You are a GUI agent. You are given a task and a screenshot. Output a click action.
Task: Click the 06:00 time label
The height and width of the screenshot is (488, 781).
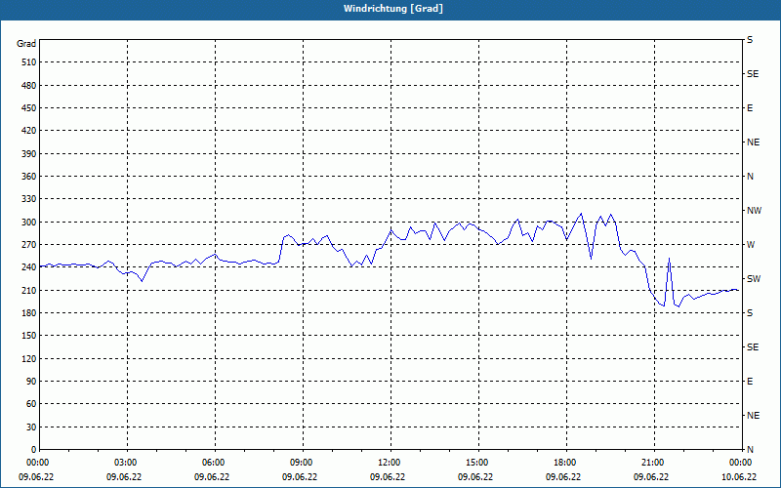coord(215,462)
